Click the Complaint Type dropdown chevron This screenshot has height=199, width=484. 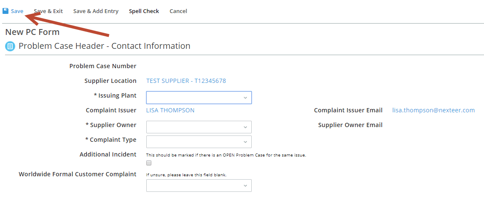(245, 142)
